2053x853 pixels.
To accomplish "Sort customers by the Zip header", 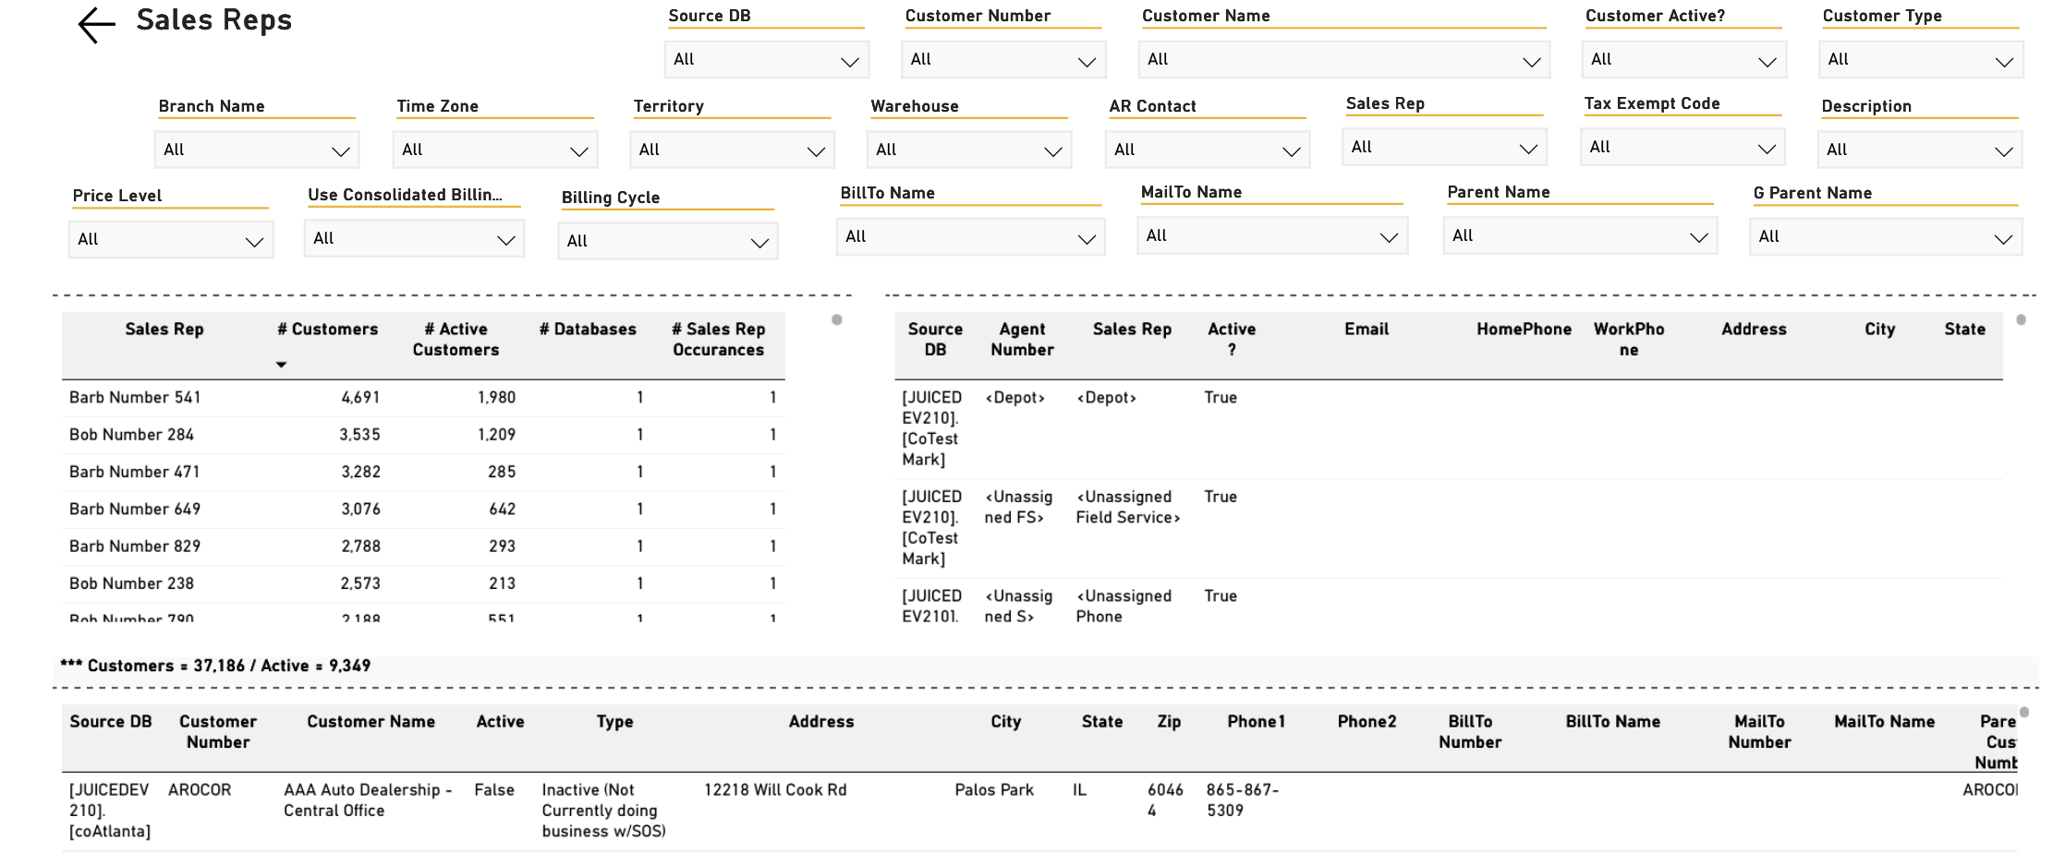I will pos(1169,722).
